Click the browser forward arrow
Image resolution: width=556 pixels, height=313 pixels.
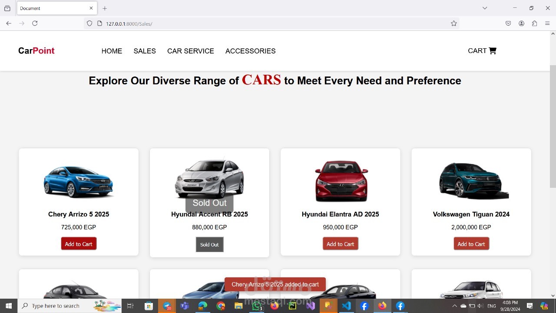click(22, 23)
